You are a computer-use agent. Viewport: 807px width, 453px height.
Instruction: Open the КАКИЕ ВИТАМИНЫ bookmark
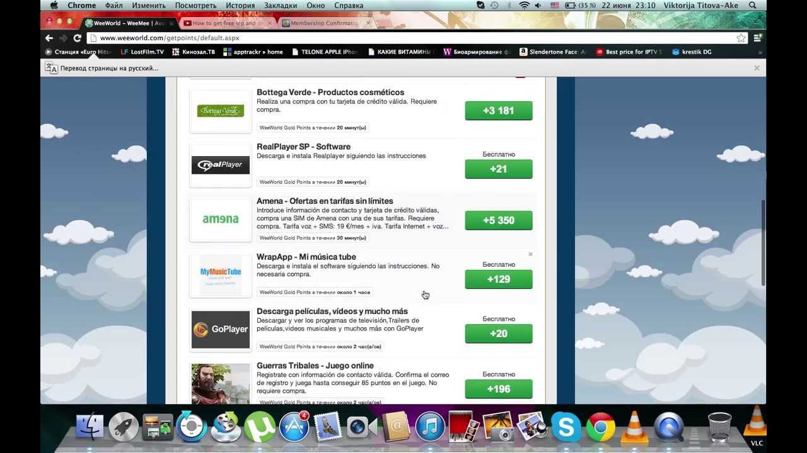[400, 52]
